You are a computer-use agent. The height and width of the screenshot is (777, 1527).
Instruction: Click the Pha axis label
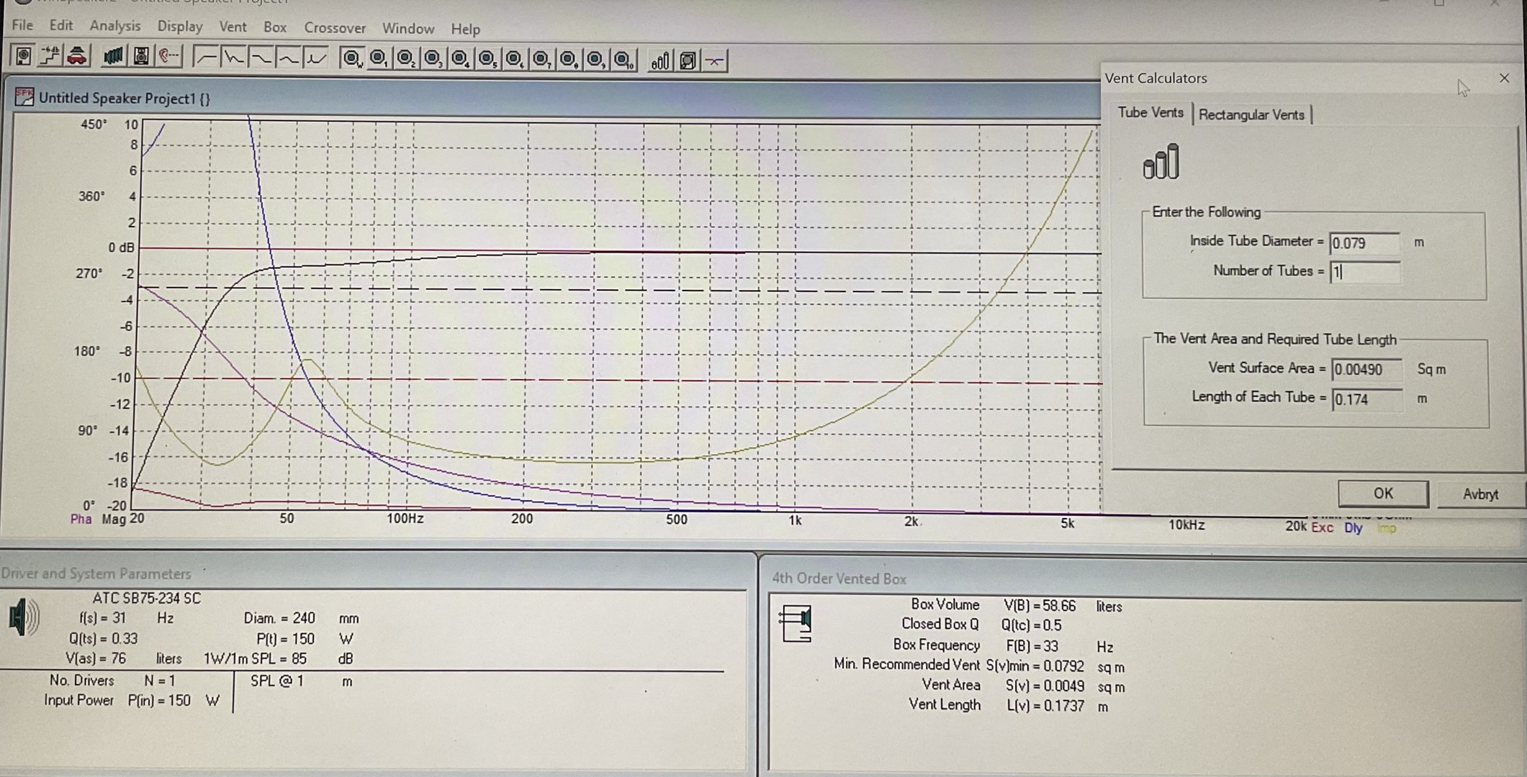pos(81,519)
